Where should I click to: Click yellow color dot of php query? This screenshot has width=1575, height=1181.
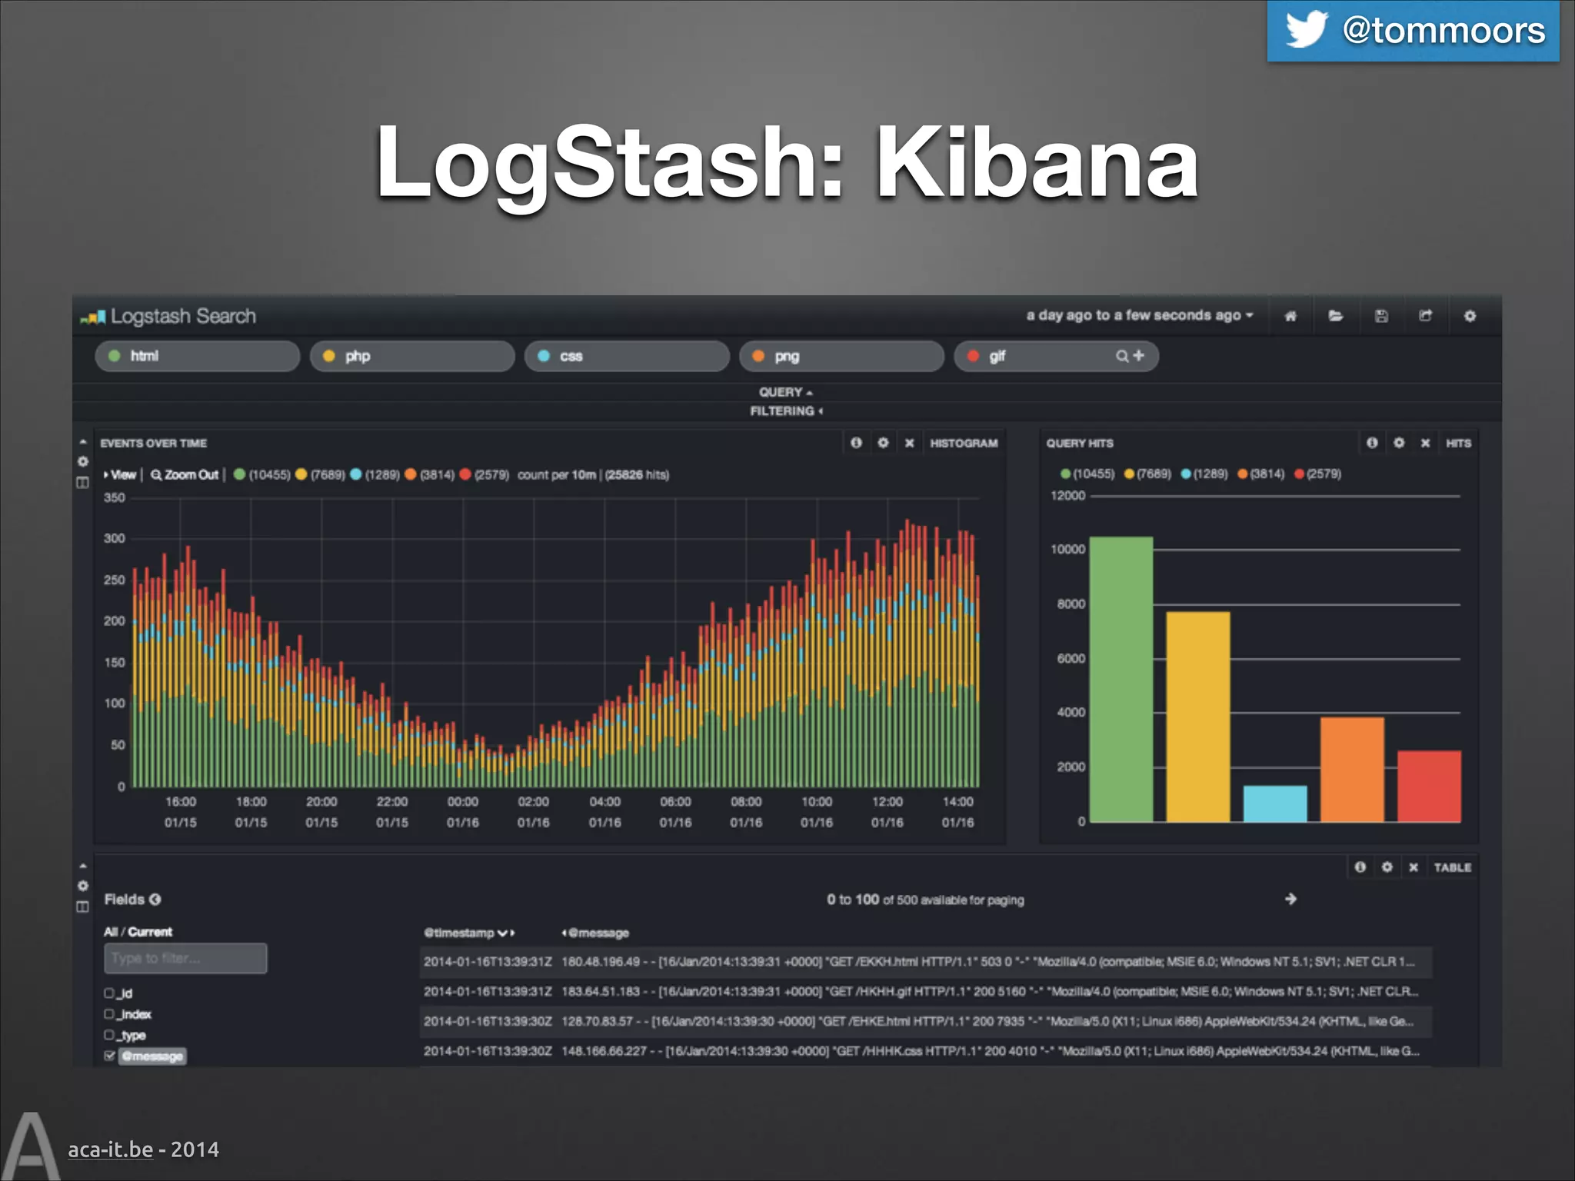click(329, 356)
